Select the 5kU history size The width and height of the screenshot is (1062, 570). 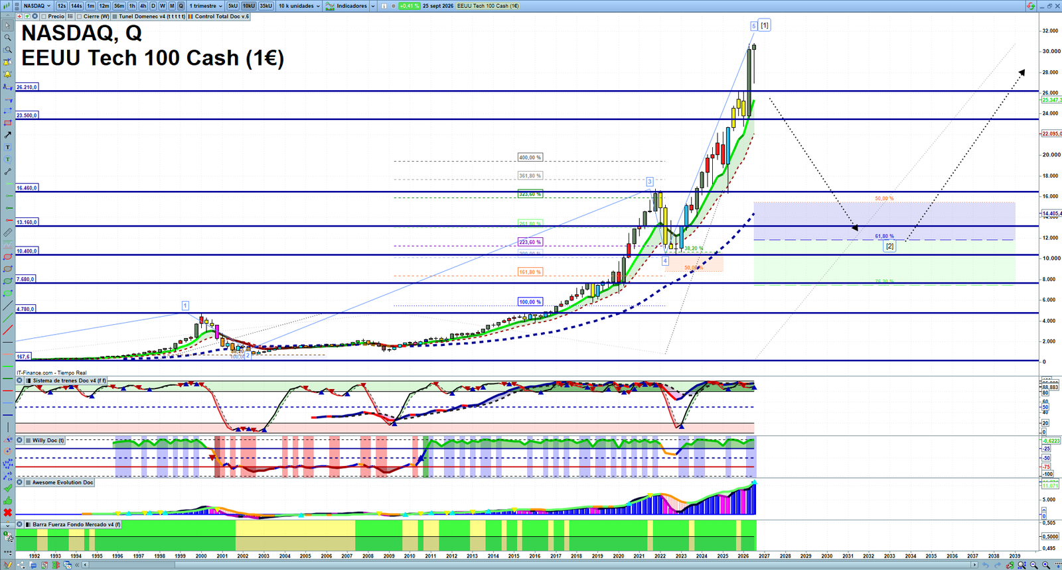pyautogui.click(x=233, y=6)
